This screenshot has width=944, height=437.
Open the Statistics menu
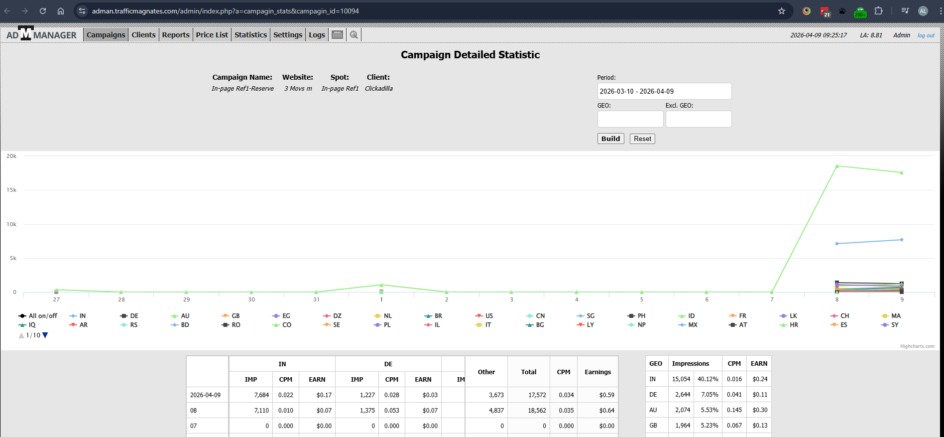(250, 35)
